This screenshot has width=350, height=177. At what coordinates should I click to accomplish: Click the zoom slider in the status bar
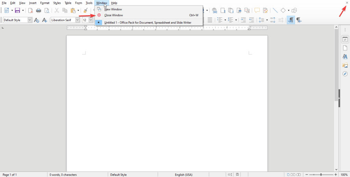click(x=321, y=175)
